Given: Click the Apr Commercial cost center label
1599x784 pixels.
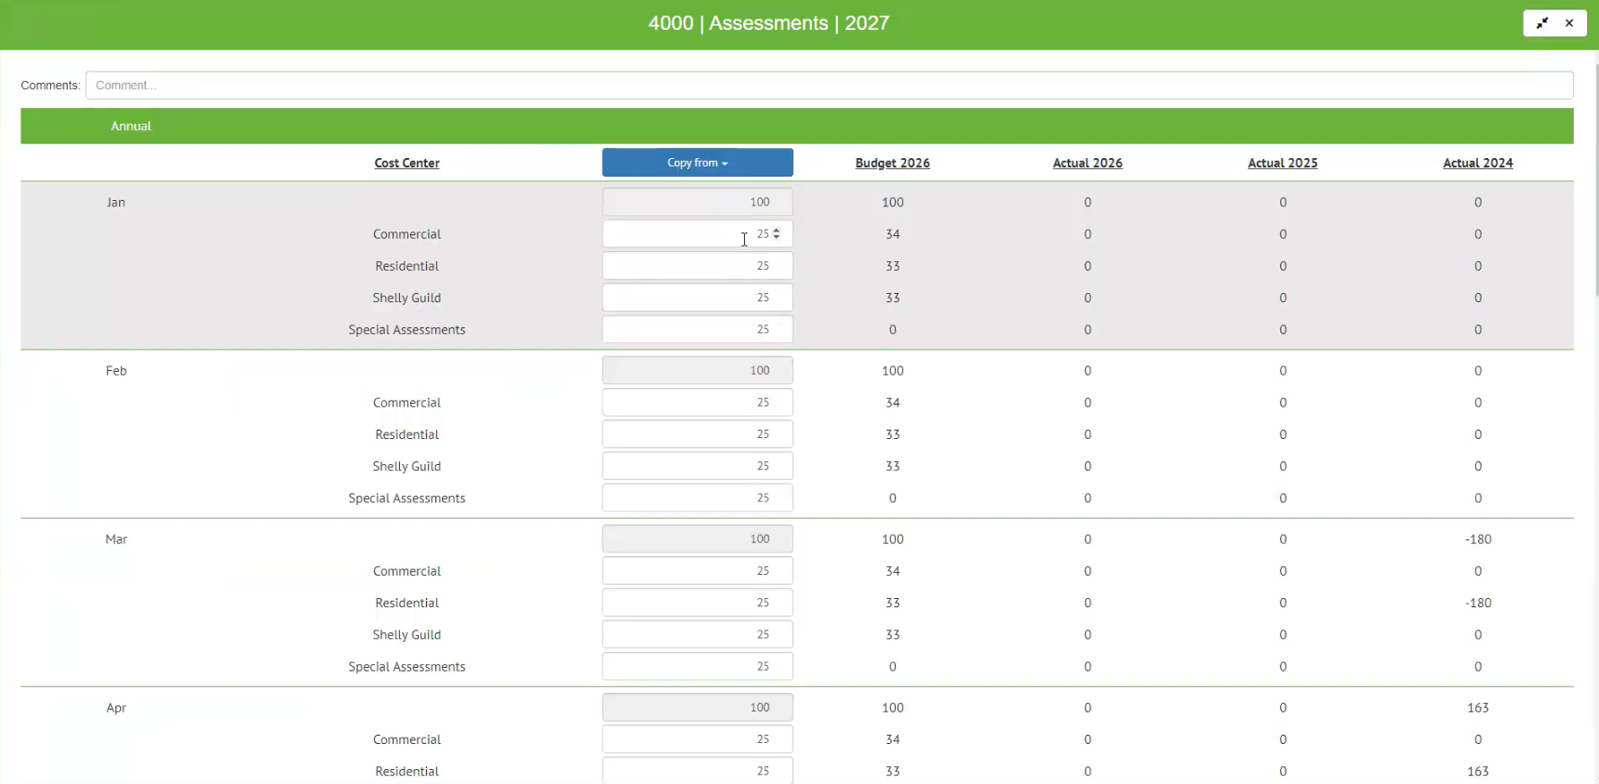Looking at the screenshot, I should click(x=406, y=739).
